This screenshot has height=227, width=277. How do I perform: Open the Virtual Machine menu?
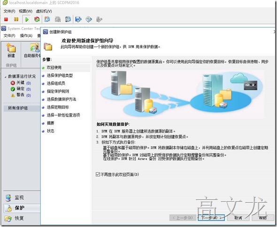pyautogui.click(x=44, y=11)
